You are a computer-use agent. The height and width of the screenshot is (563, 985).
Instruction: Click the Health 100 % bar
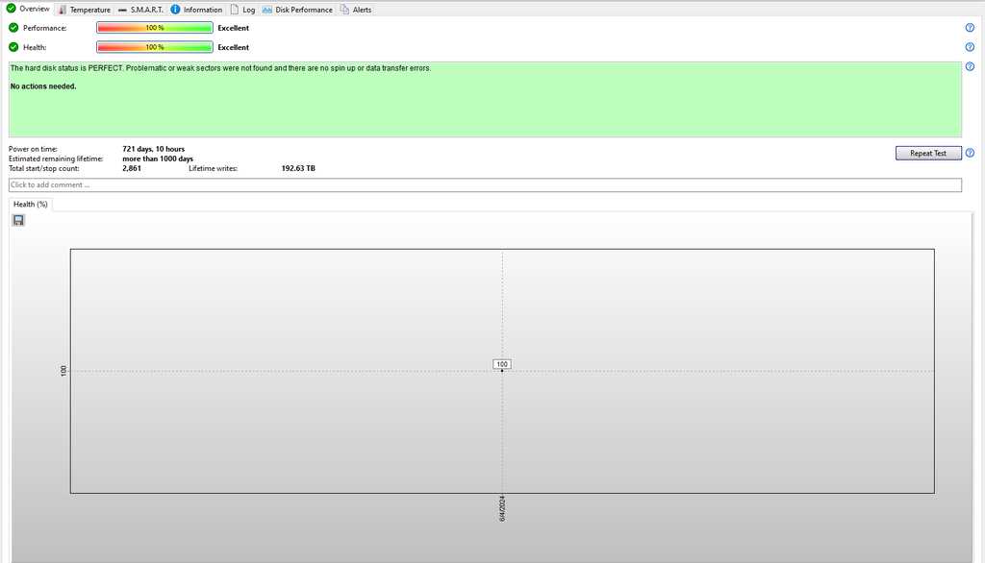pos(155,47)
